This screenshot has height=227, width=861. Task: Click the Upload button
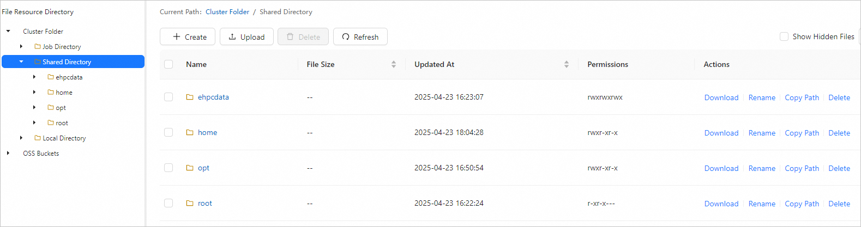click(x=246, y=37)
